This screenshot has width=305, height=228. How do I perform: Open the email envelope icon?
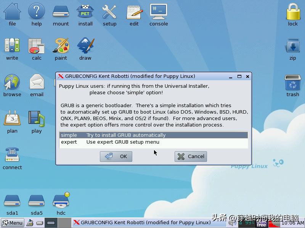coord(37,81)
